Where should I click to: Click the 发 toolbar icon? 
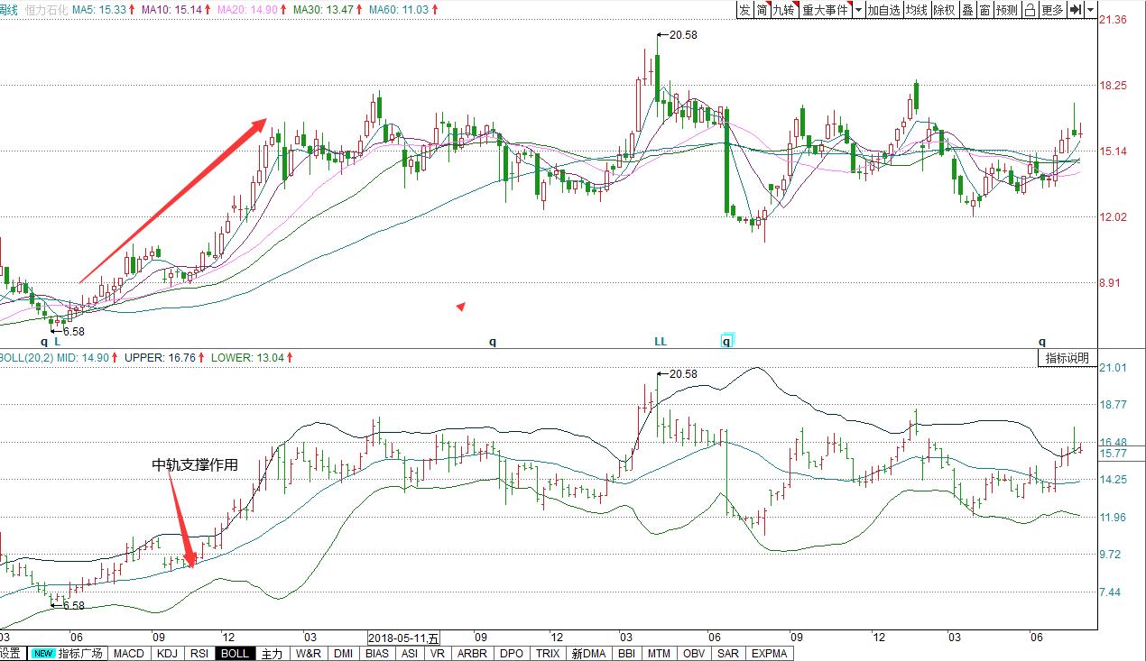(744, 10)
